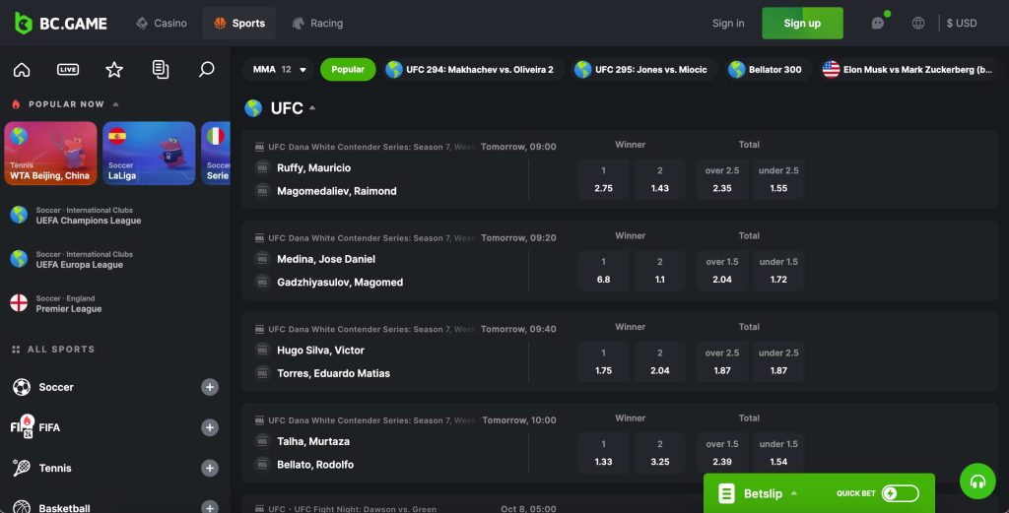
Task: Open the Serie A Italy card
Action: point(216,153)
